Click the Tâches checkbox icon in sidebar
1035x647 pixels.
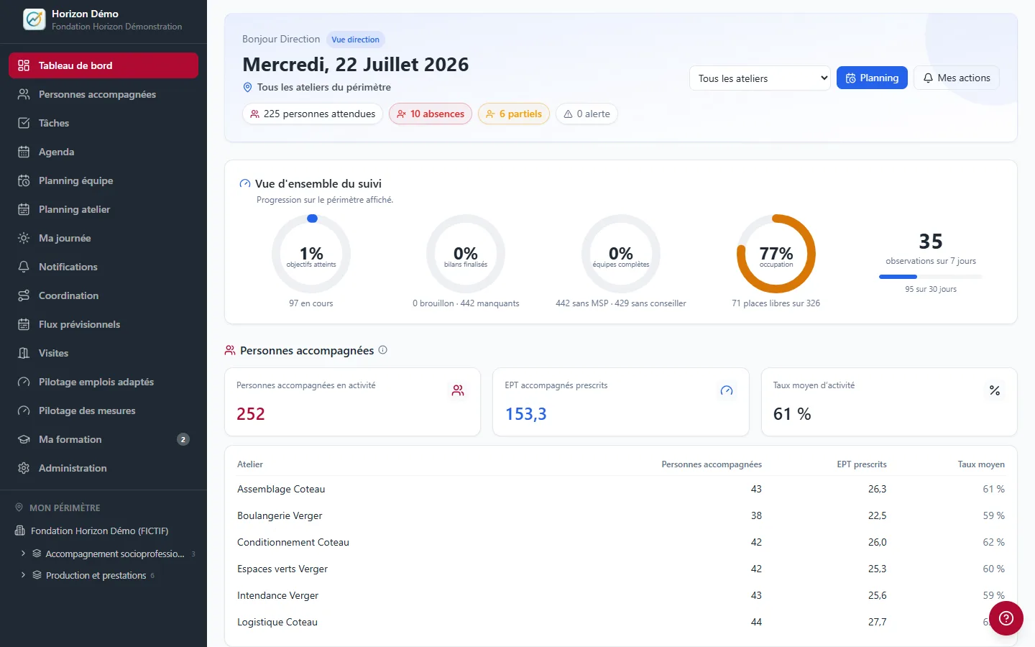24,123
